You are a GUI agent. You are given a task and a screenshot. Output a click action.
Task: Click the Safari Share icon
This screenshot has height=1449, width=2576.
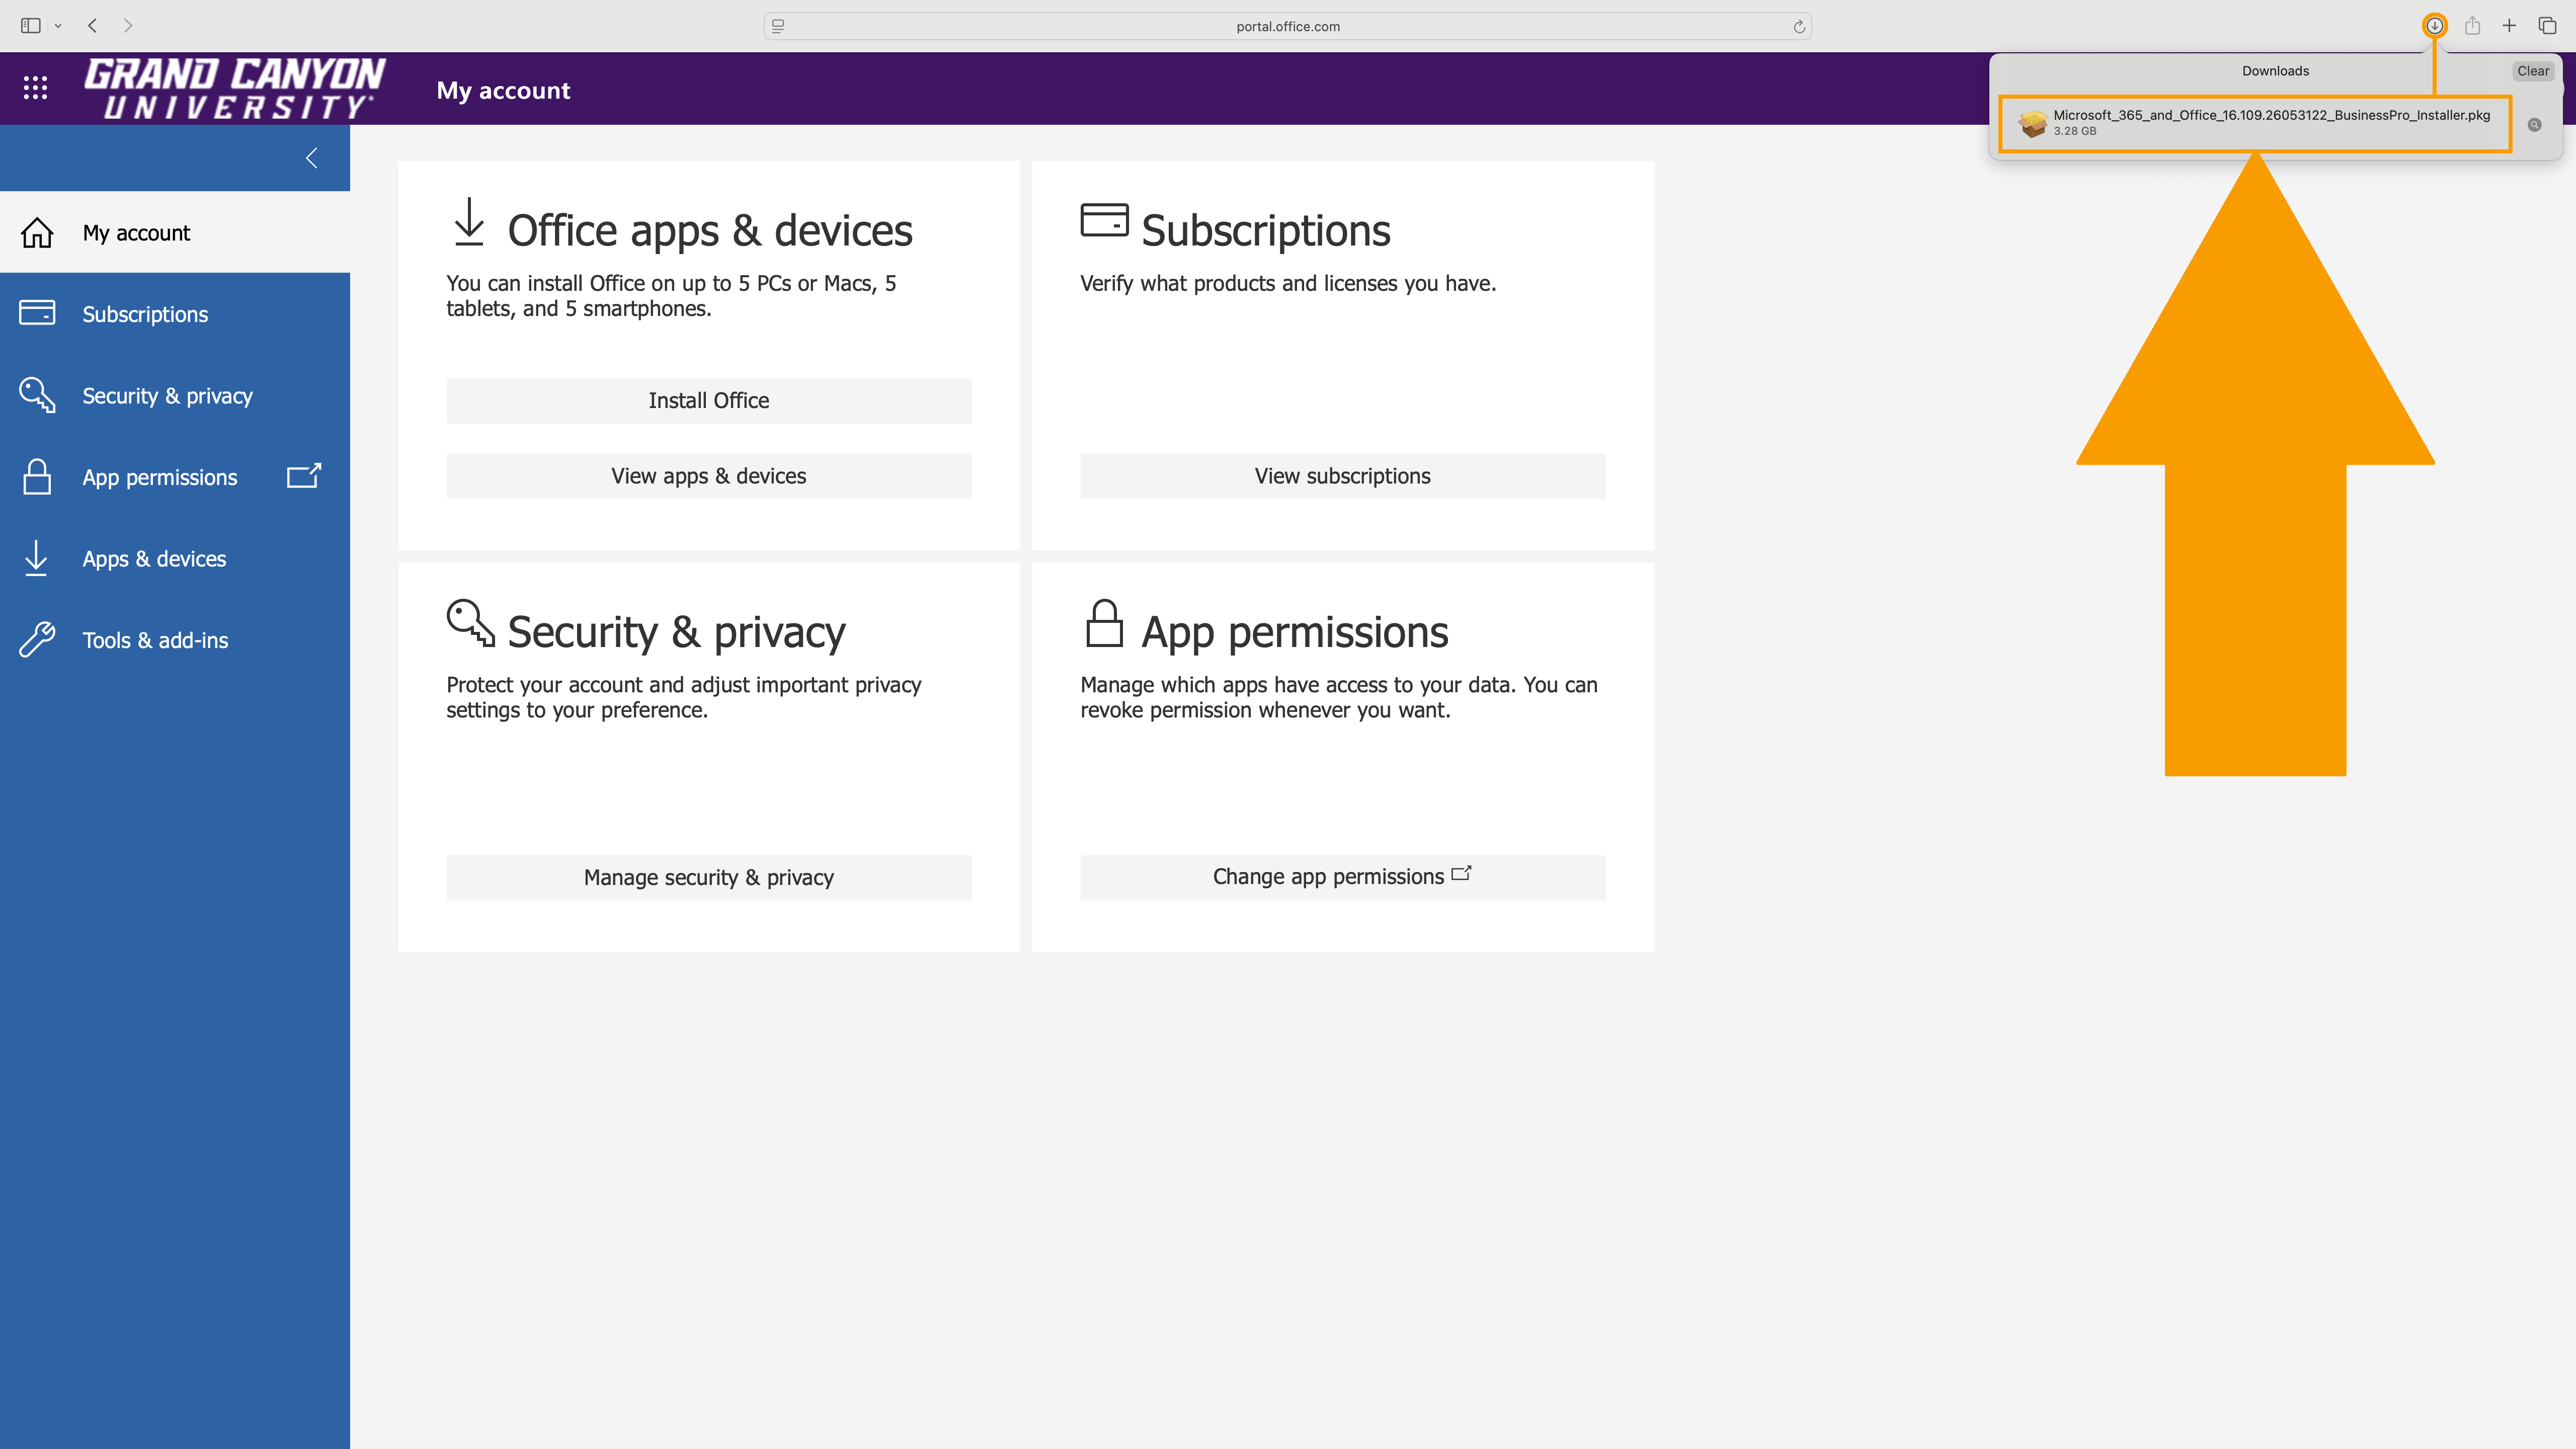coord(2472,26)
